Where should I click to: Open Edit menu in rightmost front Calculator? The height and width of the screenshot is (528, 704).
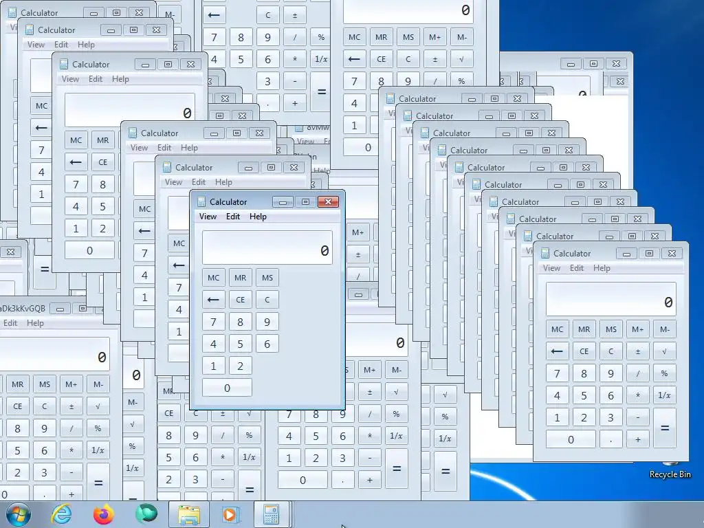coord(577,268)
